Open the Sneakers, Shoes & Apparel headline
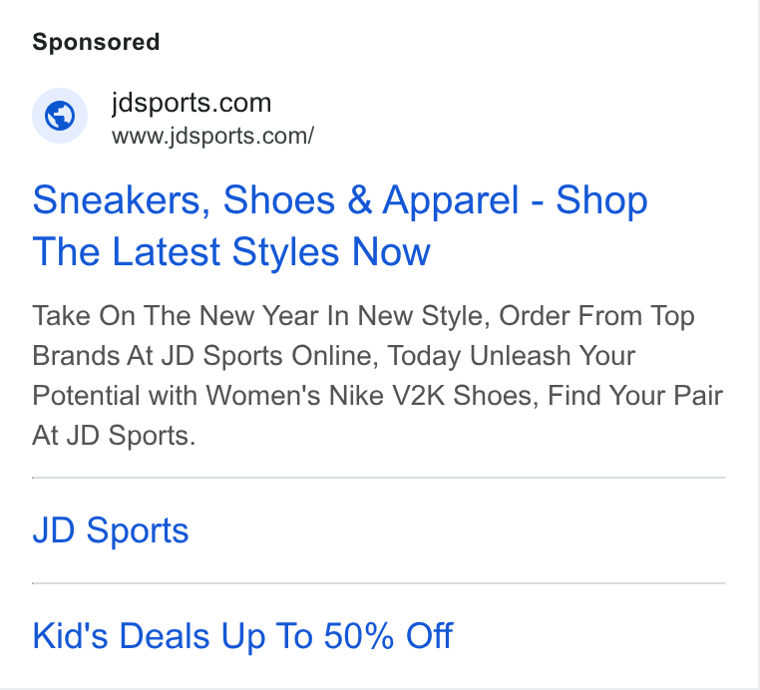Screen dimensions: 760x690 pos(340,225)
